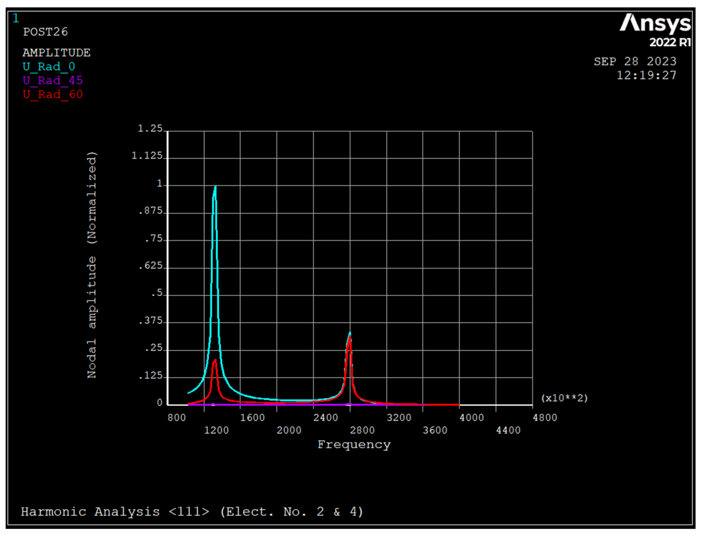Click the 4800 x-axis tick label
The width and height of the screenshot is (703, 536).
tap(545, 418)
